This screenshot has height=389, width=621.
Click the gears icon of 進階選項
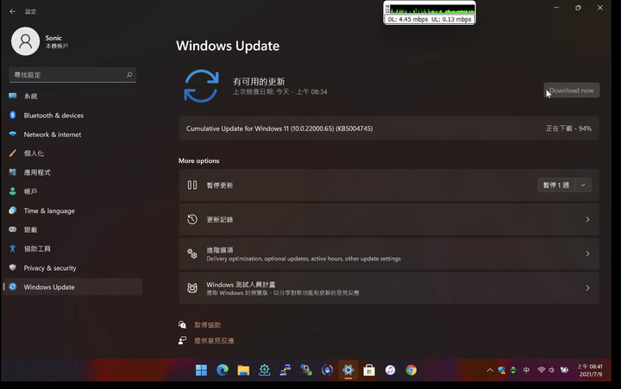click(x=192, y=254)
